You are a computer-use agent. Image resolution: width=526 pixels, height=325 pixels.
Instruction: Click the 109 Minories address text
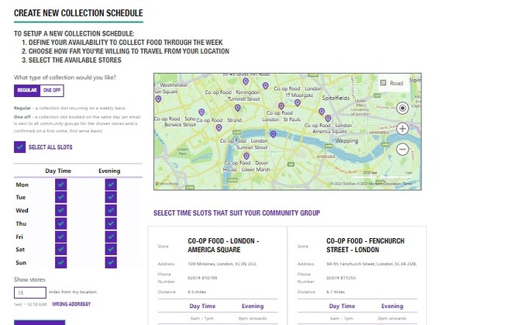point(222,264)
